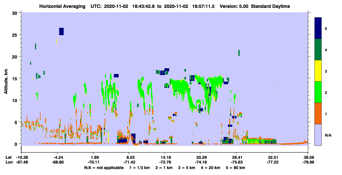Click the yellow colorbar segment labeled 3
Screen dimensions: 342x175
click(x=318, y=71)
